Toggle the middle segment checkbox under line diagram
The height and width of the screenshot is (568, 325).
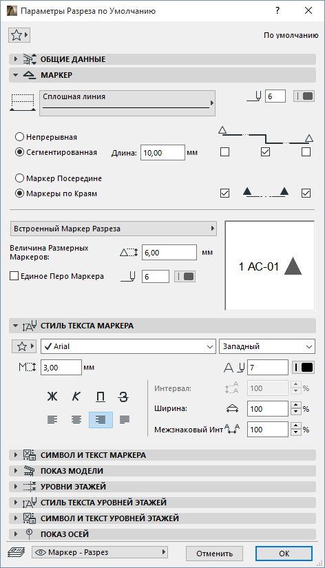click(x=265, y=151)
